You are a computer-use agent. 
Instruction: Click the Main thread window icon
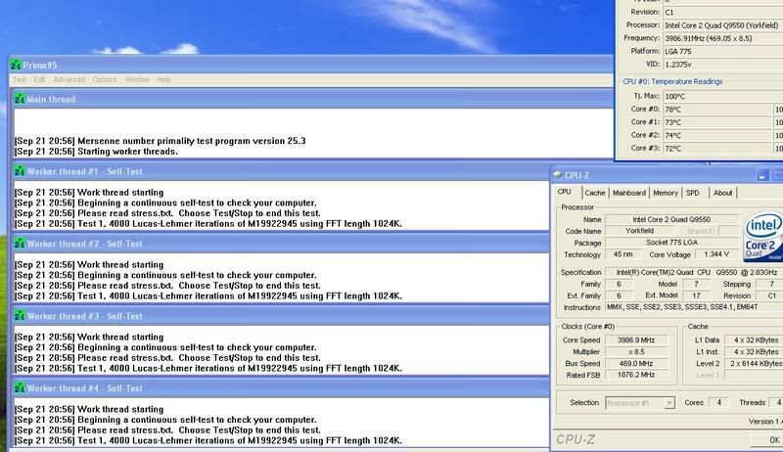click(20, 99)
